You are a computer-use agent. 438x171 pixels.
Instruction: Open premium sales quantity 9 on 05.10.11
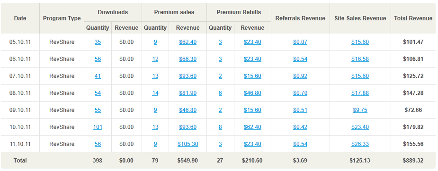click(155, 42)
